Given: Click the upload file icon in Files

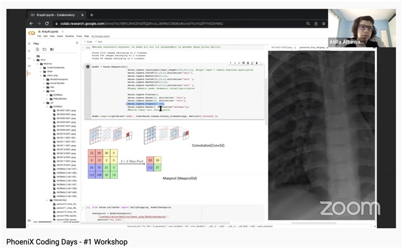Looking at the screenshot, I should (x=37, y=49).
